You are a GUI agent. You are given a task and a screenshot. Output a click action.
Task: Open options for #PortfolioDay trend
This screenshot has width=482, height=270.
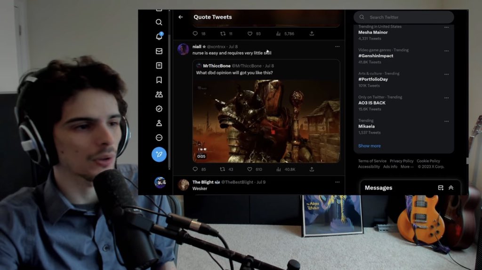(446, 74)
